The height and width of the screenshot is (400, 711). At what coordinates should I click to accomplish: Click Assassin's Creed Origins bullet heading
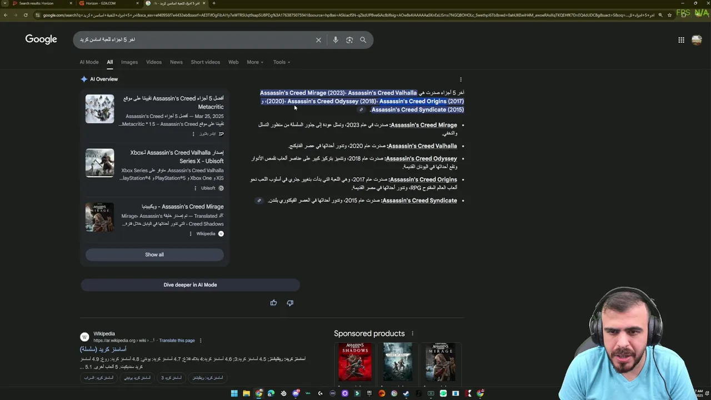(423, 179)
